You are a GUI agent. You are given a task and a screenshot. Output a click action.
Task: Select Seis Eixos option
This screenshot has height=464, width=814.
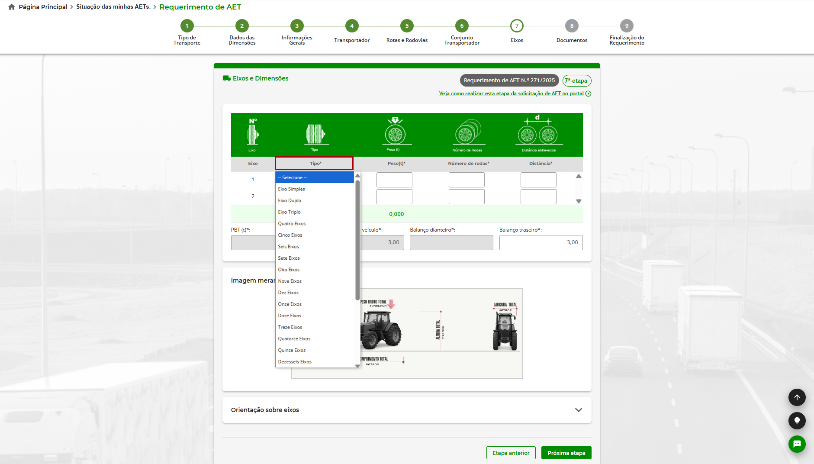pos(315,247)
